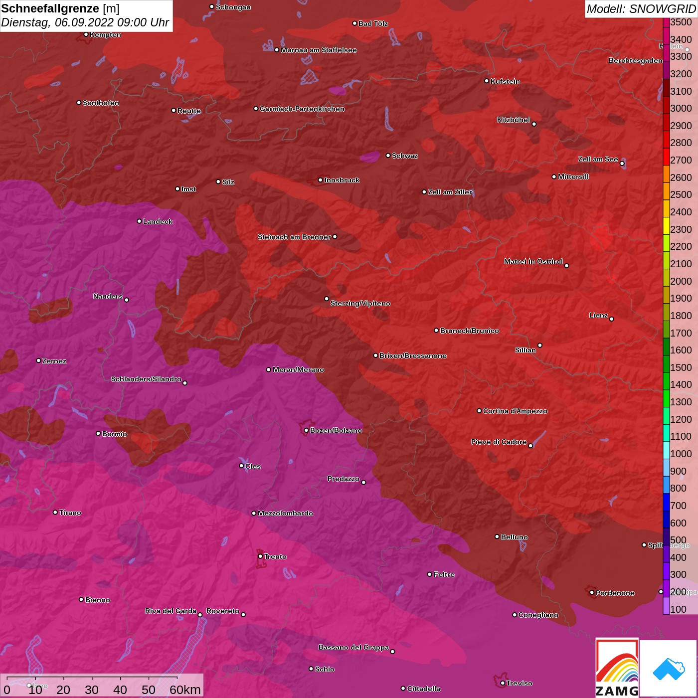
Task: Click the Belluno label
Action: (x=514, y=537)
